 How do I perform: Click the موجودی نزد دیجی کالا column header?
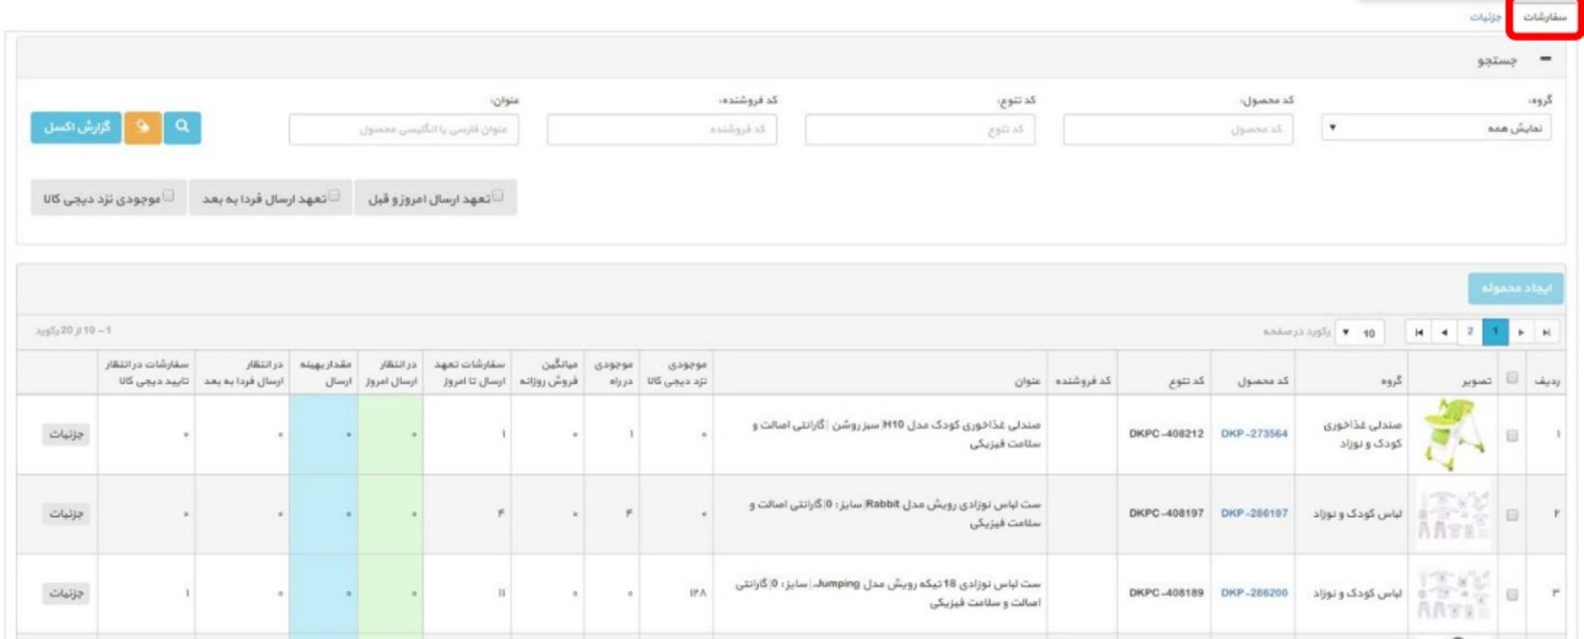(x=676, y=373)
